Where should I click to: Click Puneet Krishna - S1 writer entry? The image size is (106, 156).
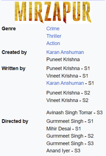[68, 68]
